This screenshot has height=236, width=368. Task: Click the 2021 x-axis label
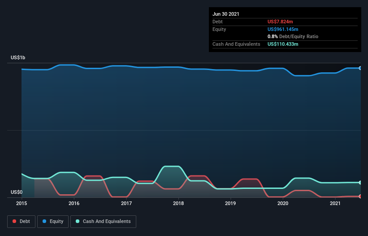(x=335, y=203)
